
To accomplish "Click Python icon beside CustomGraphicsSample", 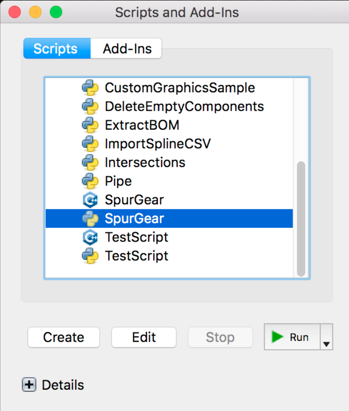I will 90,88.
